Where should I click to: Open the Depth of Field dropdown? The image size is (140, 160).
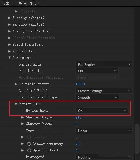(104, 91)
